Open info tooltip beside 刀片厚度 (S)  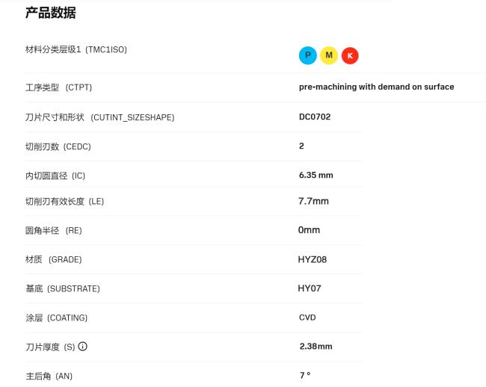tap(82, 347)
